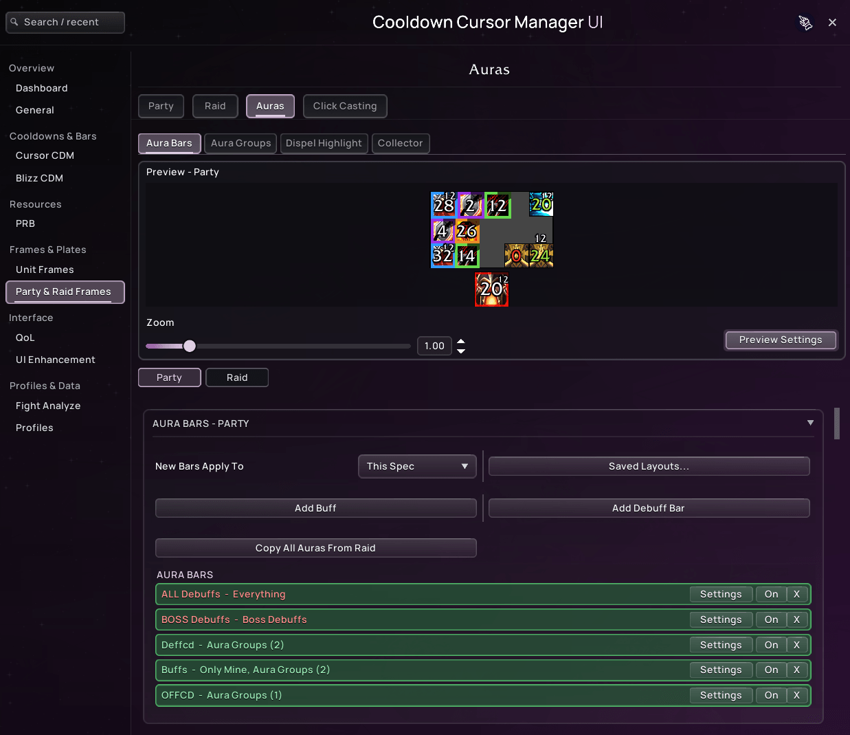
Task: Increase the zoom value with the up arrow
Action: coord(461,341)
